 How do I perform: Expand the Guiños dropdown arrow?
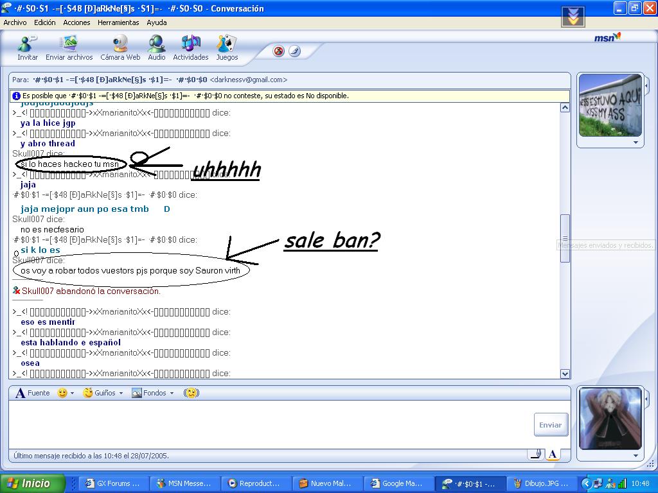[x=121, y=394]
